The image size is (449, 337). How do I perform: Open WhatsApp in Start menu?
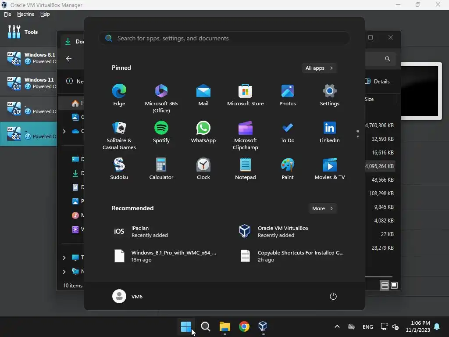(203, 132)
